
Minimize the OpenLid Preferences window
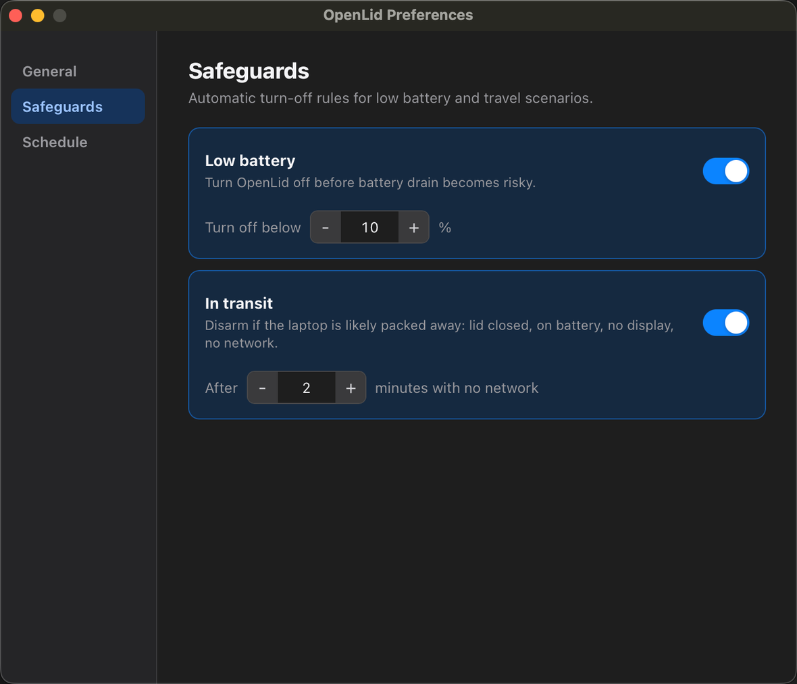pos(38,16)
